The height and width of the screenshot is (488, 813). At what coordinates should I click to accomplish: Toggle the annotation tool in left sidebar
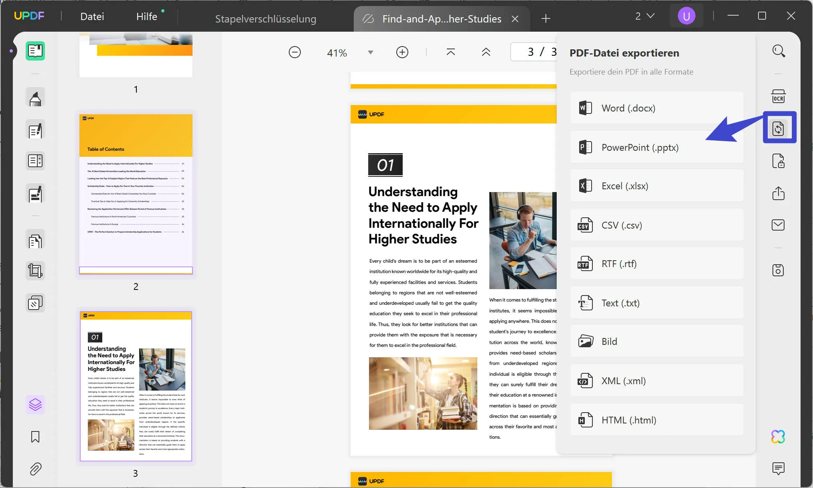click(x=35, y=99)
